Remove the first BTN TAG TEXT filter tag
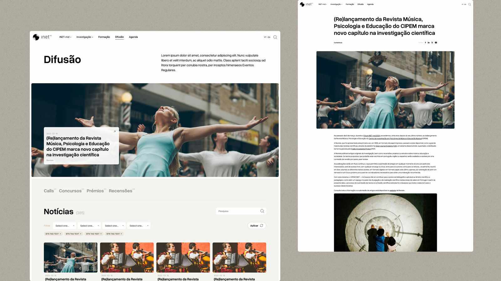Viewport: 501px width, 281px height. [x=60, y=234]
